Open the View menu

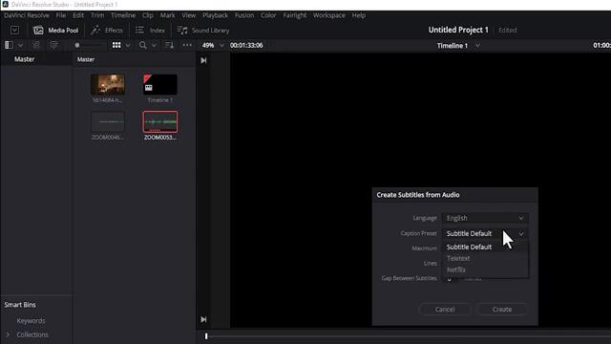coord(189,15)
